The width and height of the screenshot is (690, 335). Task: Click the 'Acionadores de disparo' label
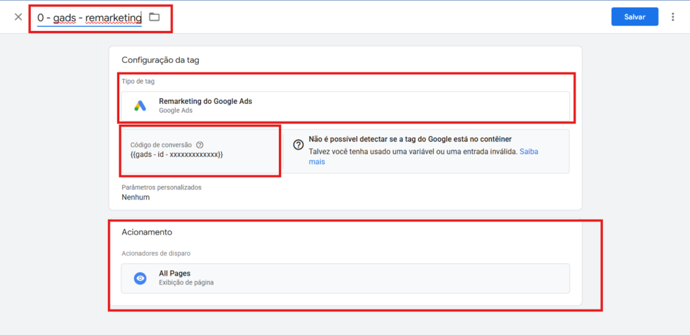tap(156, 253)
